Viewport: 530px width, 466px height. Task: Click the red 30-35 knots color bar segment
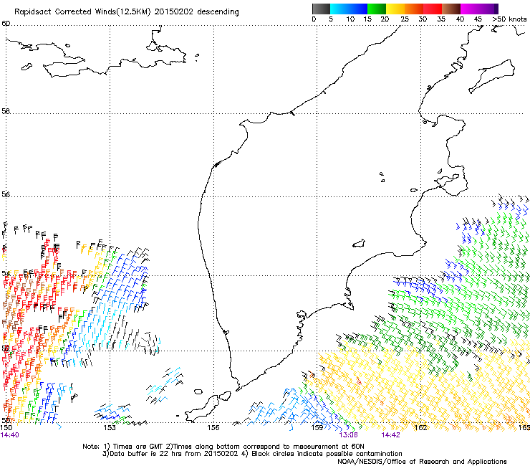433,9
